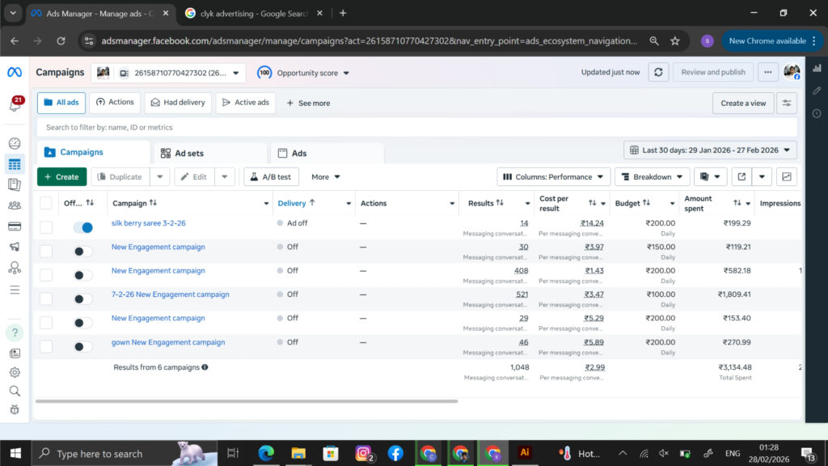Open the Last 30 days date range dropdown
Viewport: 828px width, 466px height.
(710, 150)
